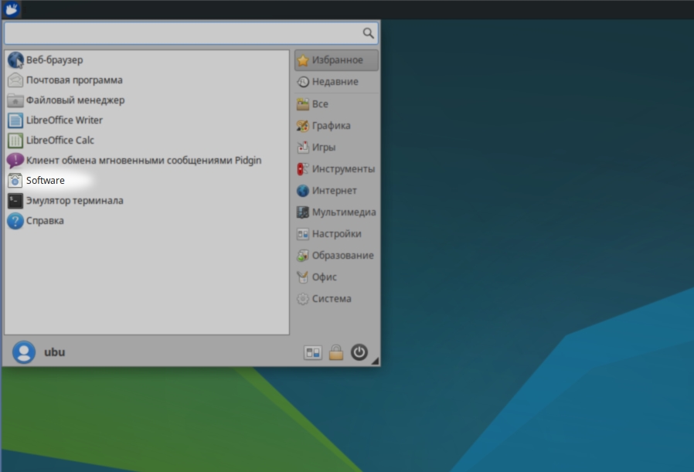694x472 pixels.
Task: Open the Инструменты category
Action: tap(336, 169)
